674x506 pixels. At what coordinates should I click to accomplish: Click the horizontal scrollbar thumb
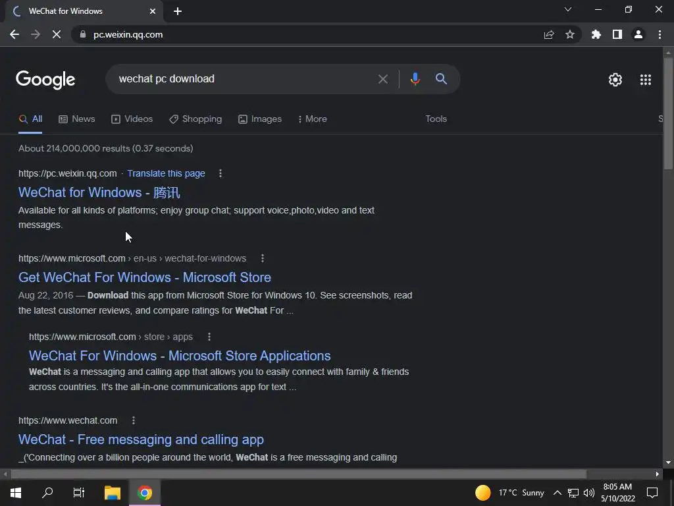298,474
